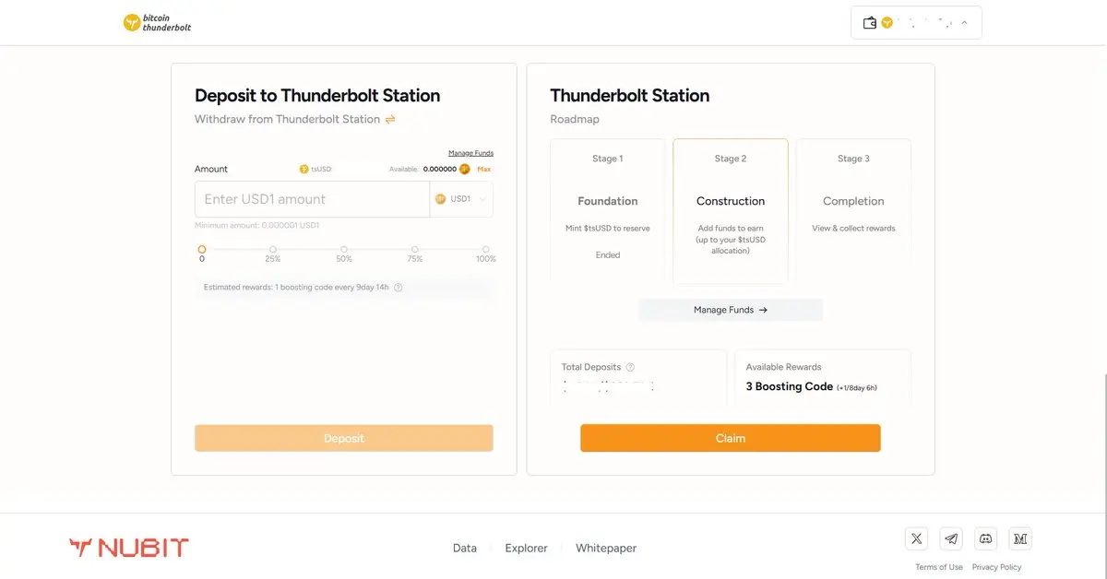This screenshot has height=579, width=1107.
Task: Click the orange Claim button
Action: (731, 438)
